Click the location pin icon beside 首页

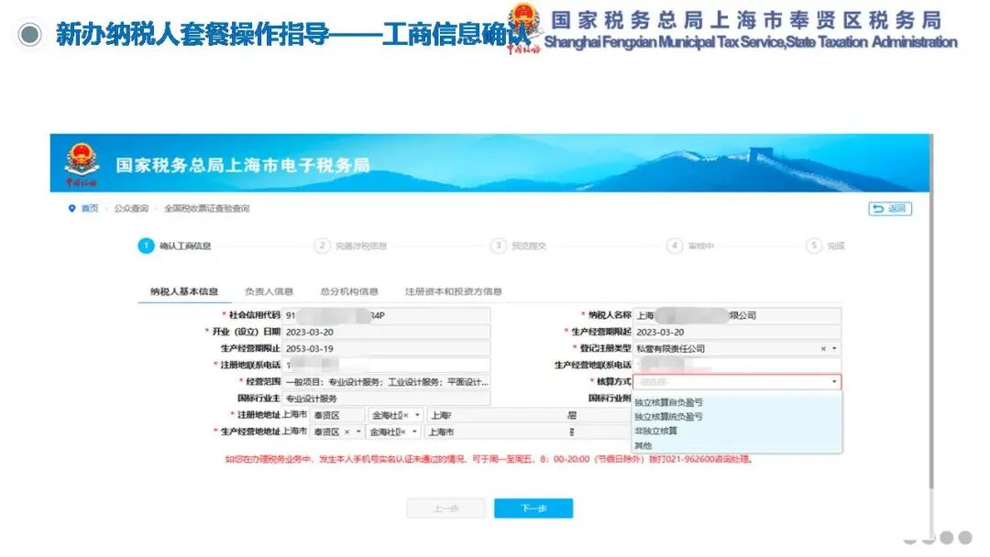72,209
